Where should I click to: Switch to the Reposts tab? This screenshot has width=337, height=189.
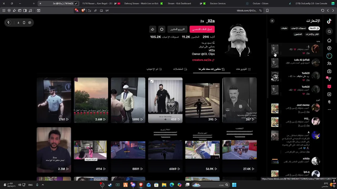pyautogui.click(x=211, y=69)
